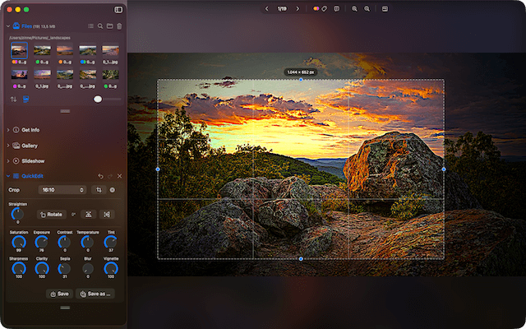The image size is (526, 329).
Task: Click the undo arrow in QuickEdit
Action: click(x=100, y=176)
